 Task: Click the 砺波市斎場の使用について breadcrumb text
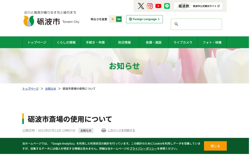coord(79,89)
